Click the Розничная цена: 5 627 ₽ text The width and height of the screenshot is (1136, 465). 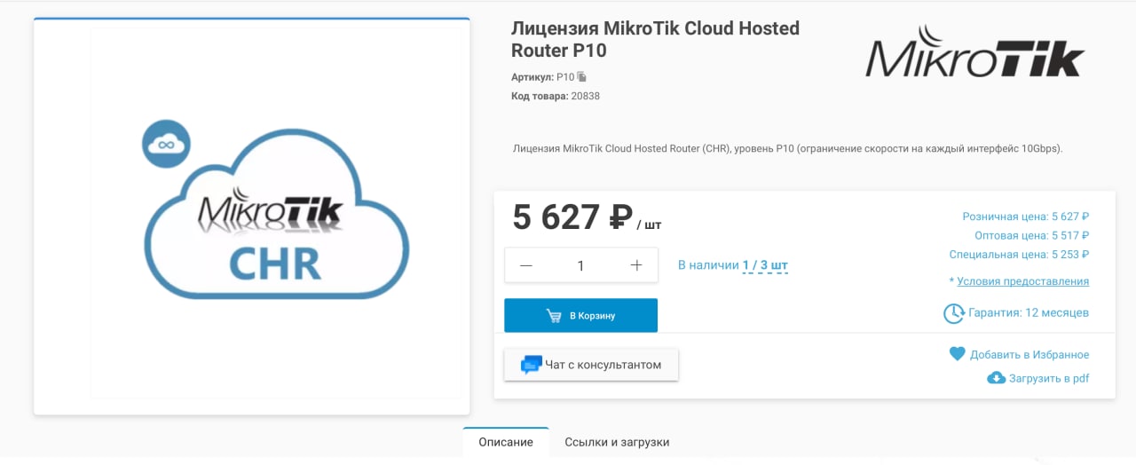point(1025,217)
